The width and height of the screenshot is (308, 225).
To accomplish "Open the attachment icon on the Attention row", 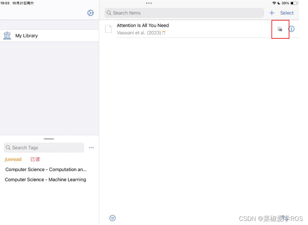I will 280,29.
